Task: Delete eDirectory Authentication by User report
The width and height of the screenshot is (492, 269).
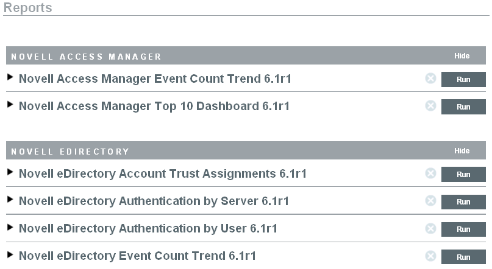Action: tap(430, 228)
